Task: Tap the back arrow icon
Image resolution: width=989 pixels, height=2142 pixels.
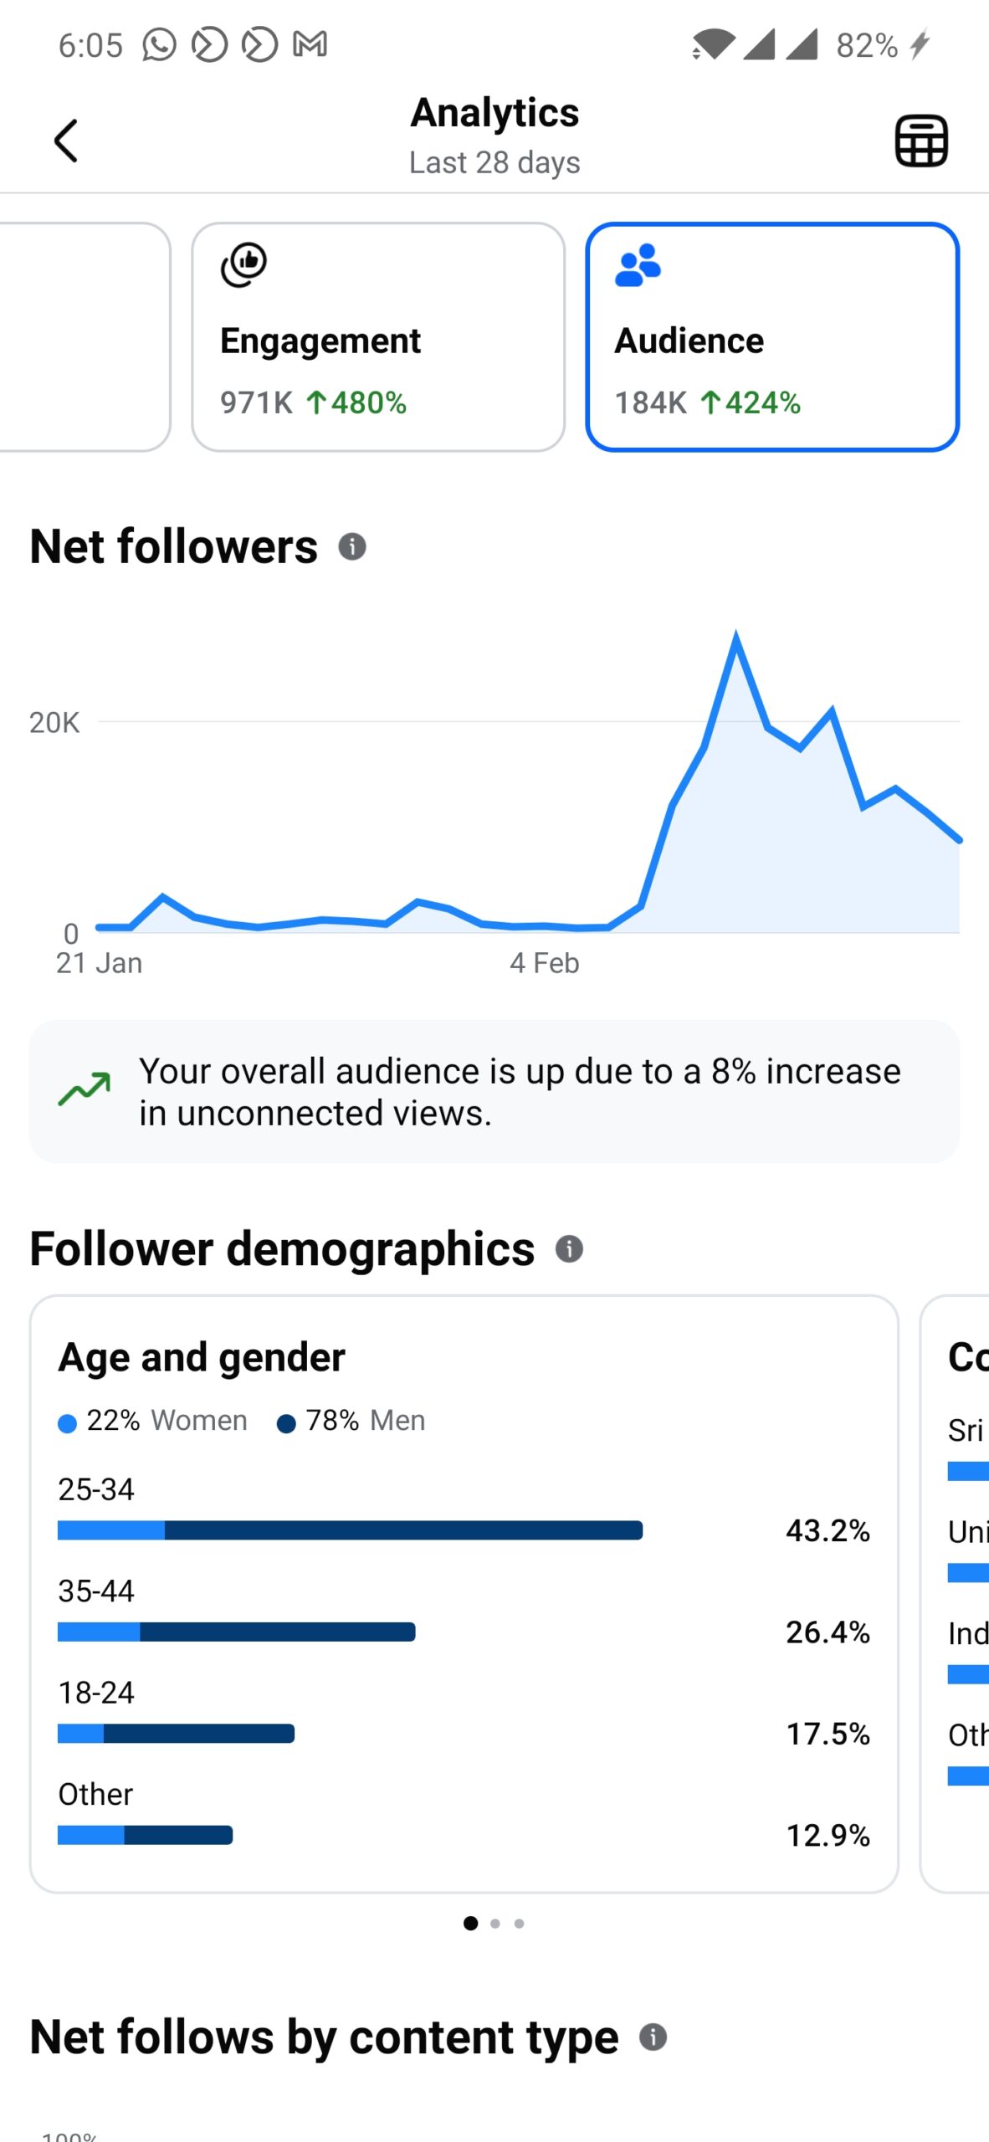Action: point(65,140)
